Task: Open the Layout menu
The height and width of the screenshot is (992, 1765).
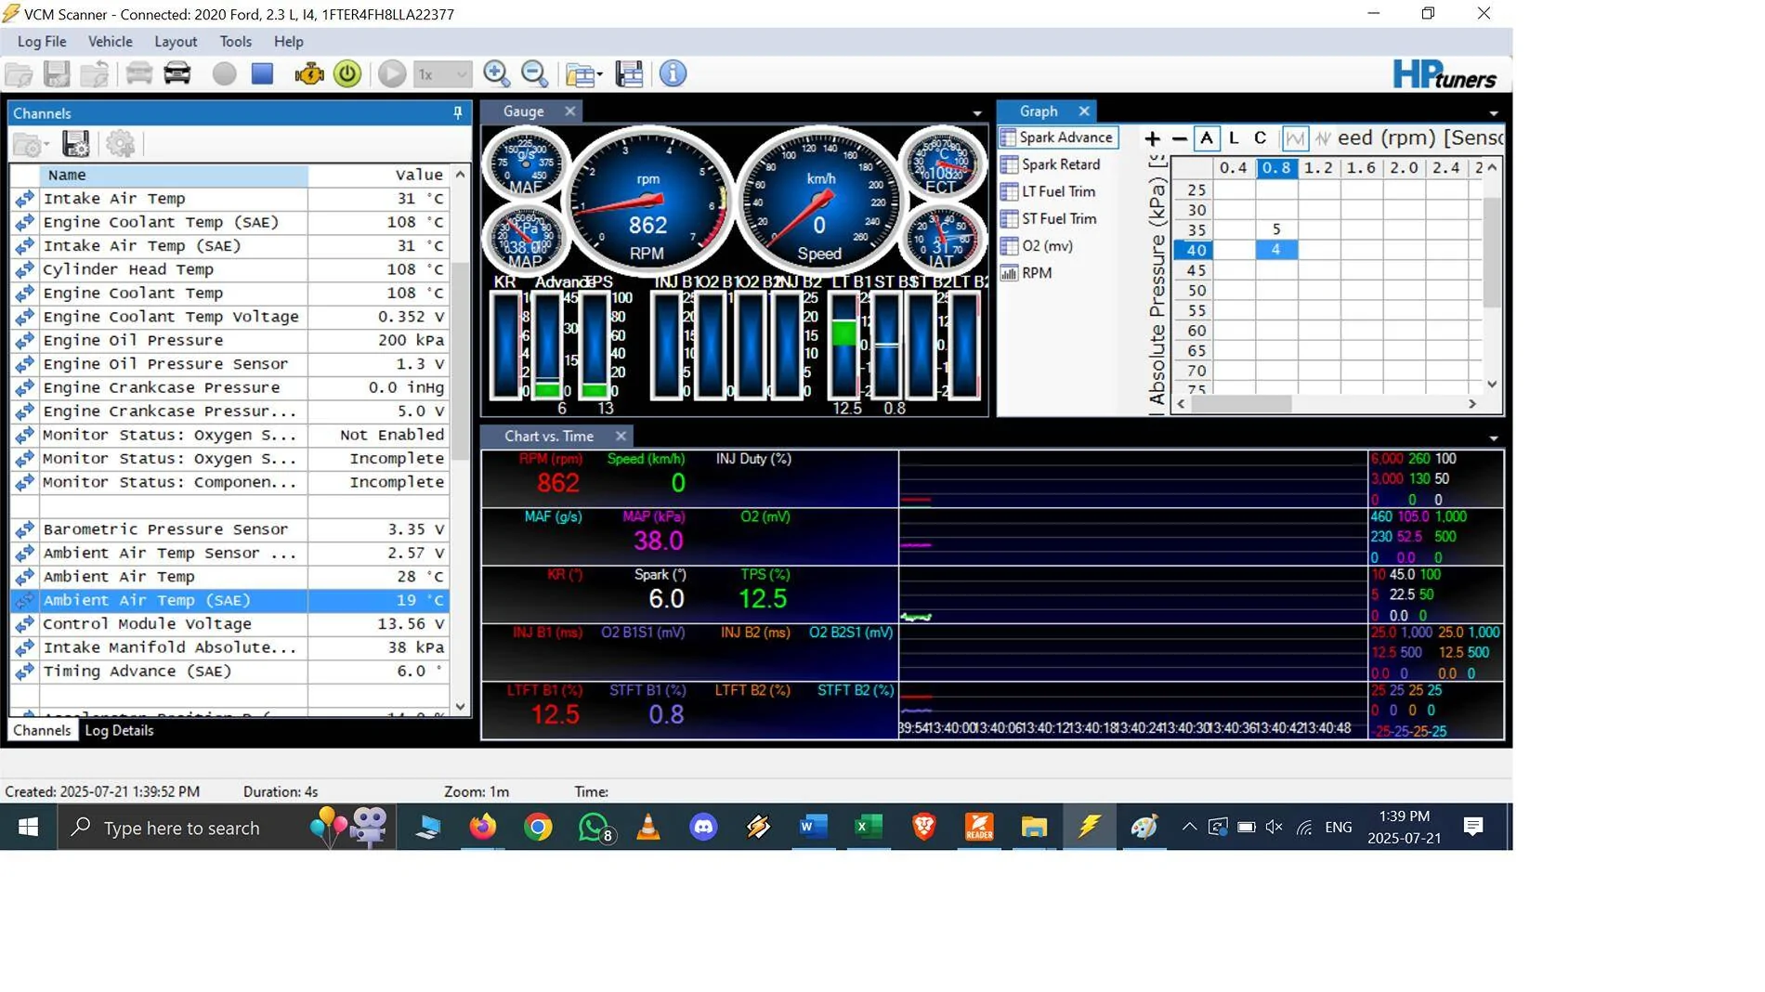Action: 176,42
